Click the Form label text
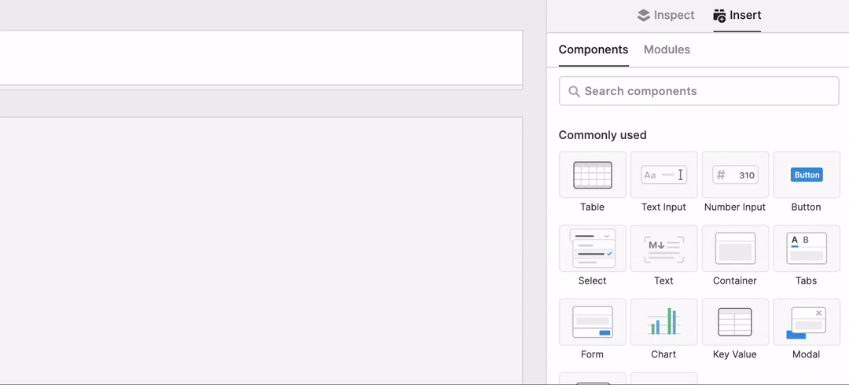 [x=593, y=354]
